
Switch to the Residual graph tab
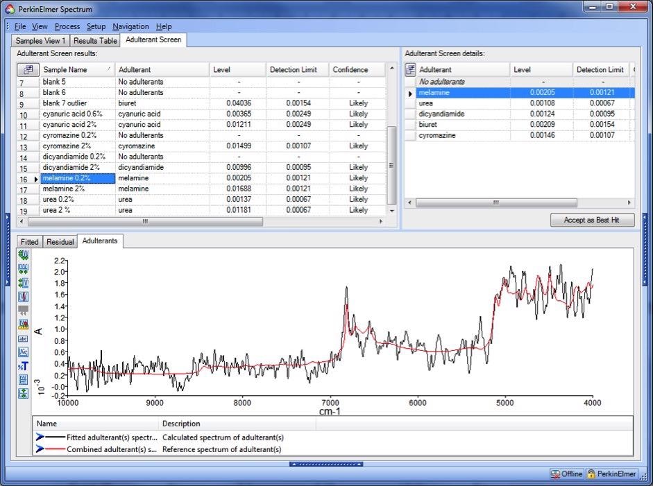tap(60, 242)
